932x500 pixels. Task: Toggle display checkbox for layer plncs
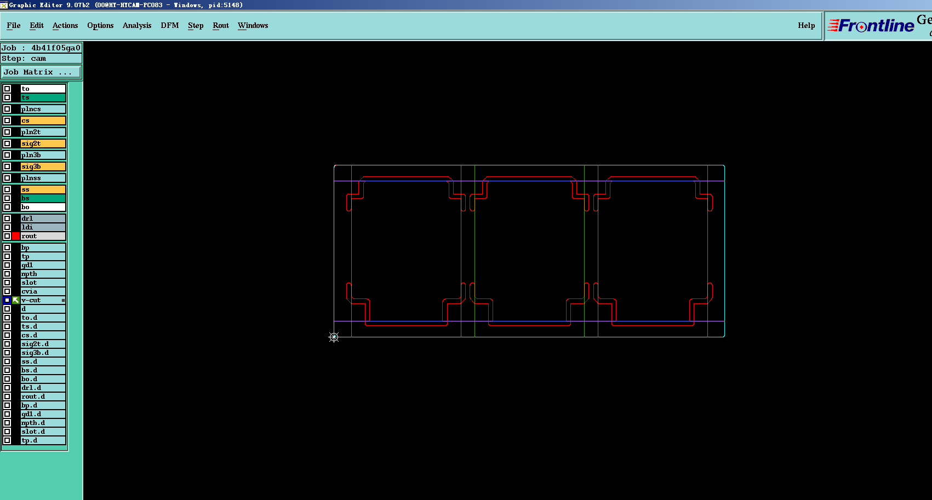pos(7,109)
